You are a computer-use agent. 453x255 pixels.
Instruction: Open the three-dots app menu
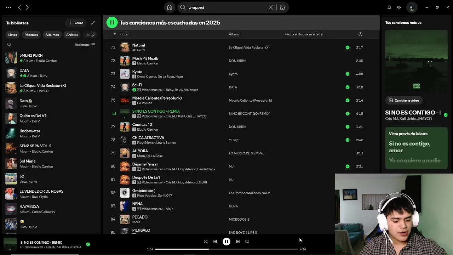(8, 7)
